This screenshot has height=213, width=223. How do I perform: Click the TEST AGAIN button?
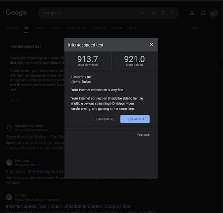[x=135, y=119]
